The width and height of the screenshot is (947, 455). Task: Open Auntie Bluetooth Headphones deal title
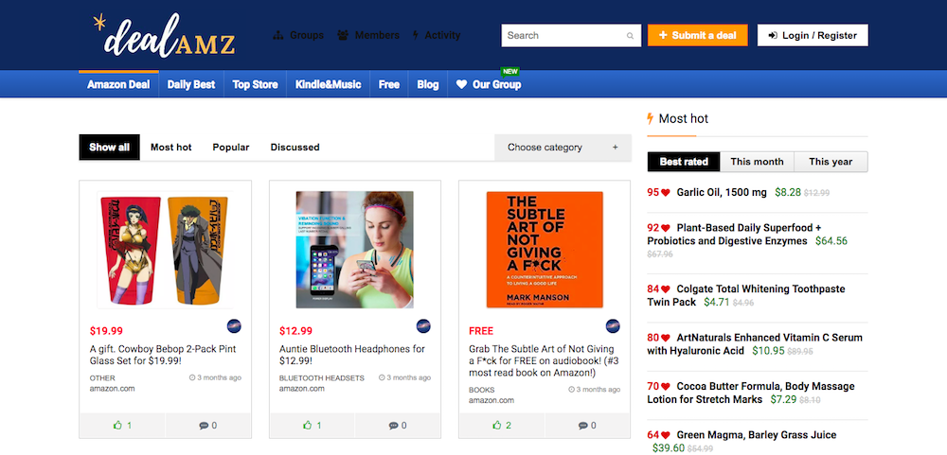[x=352, y=355]
